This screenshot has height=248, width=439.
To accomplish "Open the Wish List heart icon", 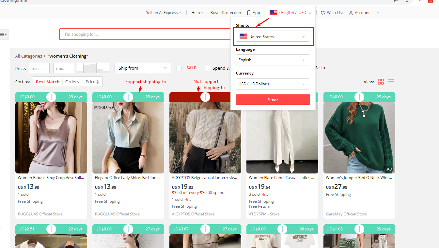I will [x=323, y=13].
